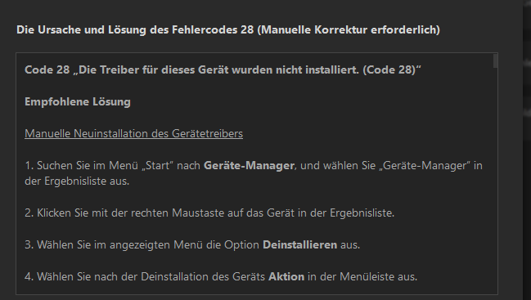Click the inner text box scrollbar thumb

(495, 61)
